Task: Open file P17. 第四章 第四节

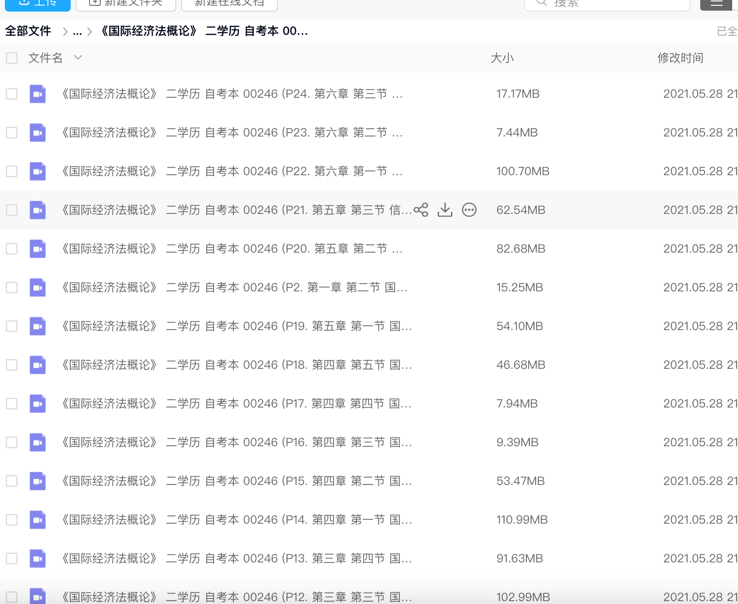Action: [x=235, y=404]
